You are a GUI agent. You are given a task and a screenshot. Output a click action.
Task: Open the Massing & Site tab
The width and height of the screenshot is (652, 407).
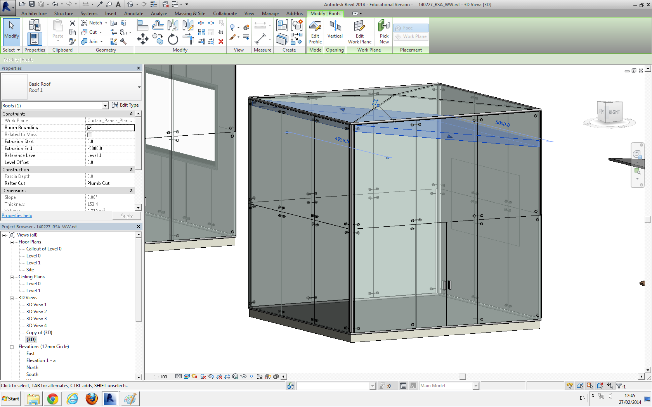click(190, 14)
